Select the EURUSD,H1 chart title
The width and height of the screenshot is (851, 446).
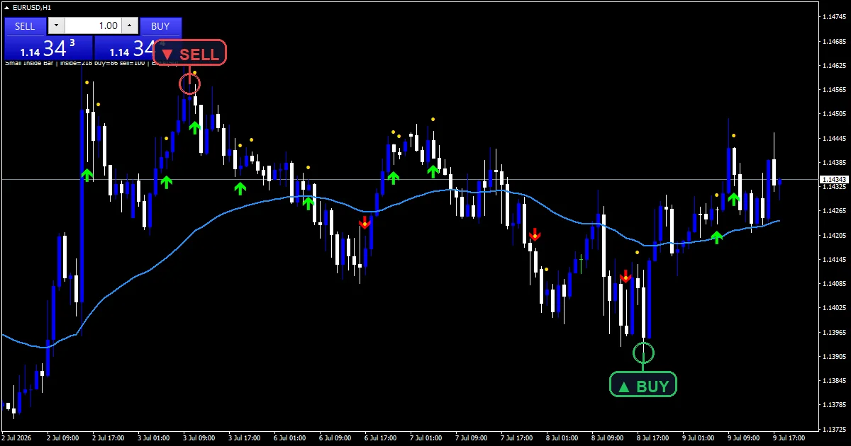pos(32,7)
